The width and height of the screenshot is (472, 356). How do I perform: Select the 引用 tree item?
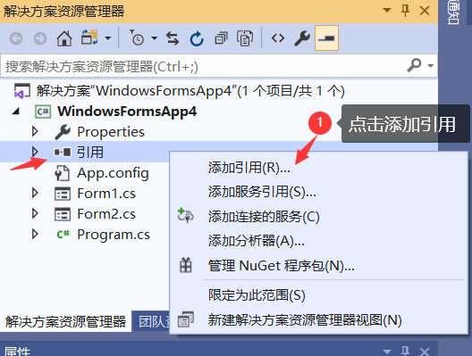tap(90, 153)
